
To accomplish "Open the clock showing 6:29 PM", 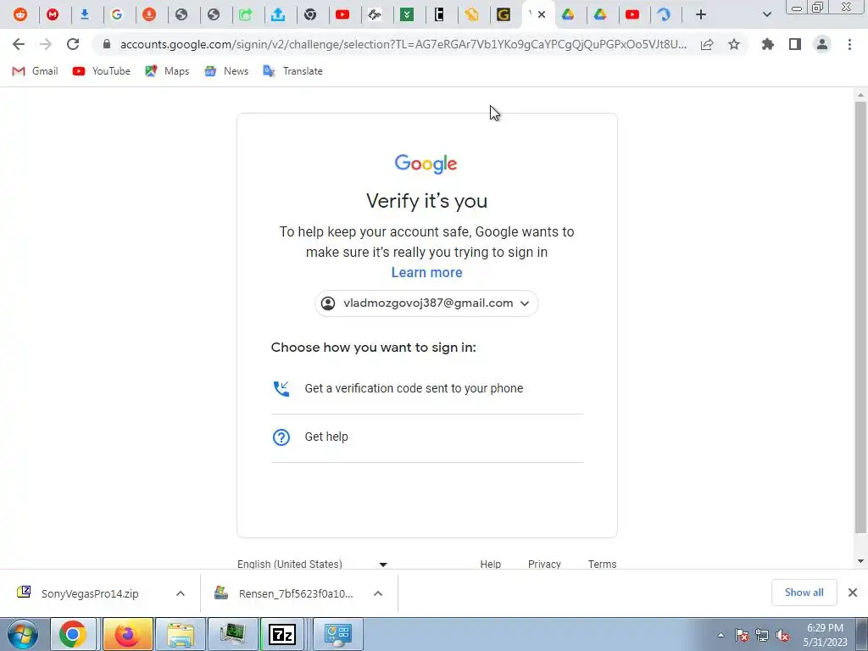I will tap(825, 635).
